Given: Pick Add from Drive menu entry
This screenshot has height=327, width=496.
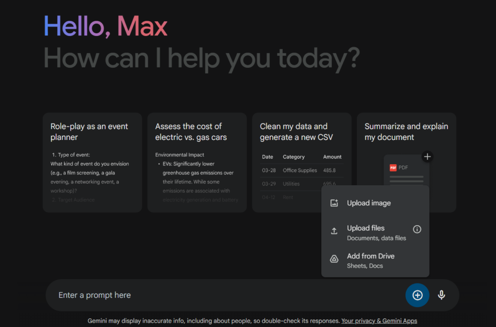Looking at the screenshot, I should (371, 256).
